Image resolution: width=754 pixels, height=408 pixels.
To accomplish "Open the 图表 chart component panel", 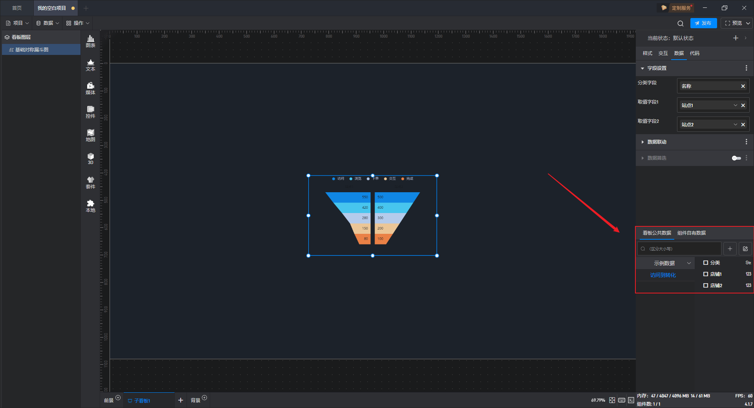I will pyautogui.click(x=90, y=41).
